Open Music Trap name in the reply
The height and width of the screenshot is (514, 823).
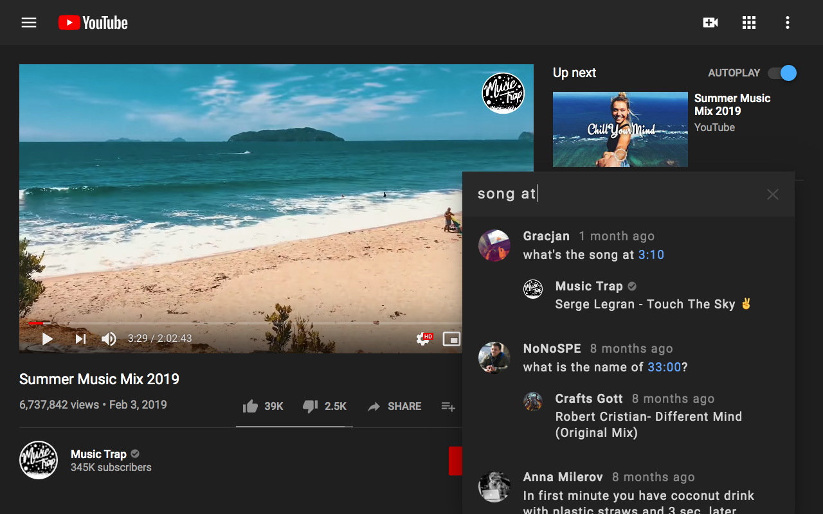click(589, 286)
